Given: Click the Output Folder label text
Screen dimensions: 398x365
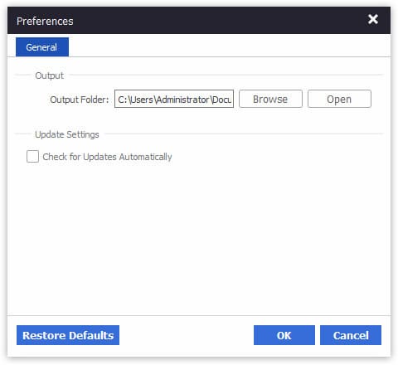Looking at the screenshot, I should (80, 100).
